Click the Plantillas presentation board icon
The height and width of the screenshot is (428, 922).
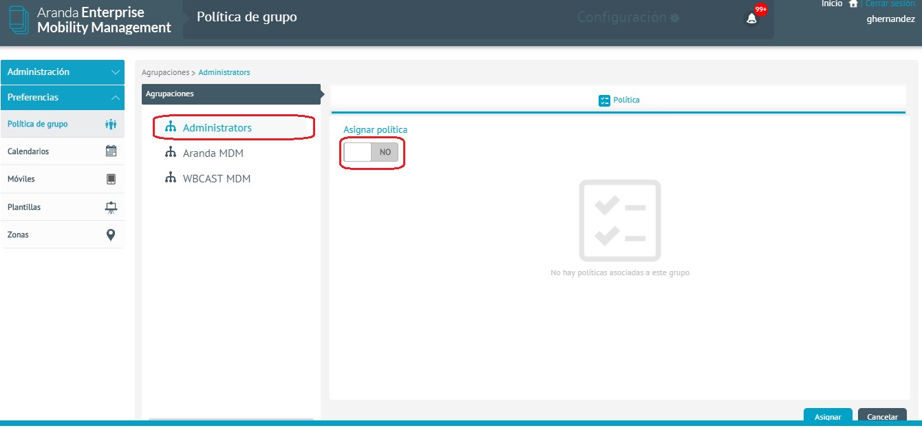click(111, 206)
